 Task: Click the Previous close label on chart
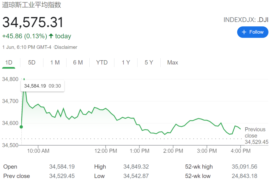click(x=255, y=133)
